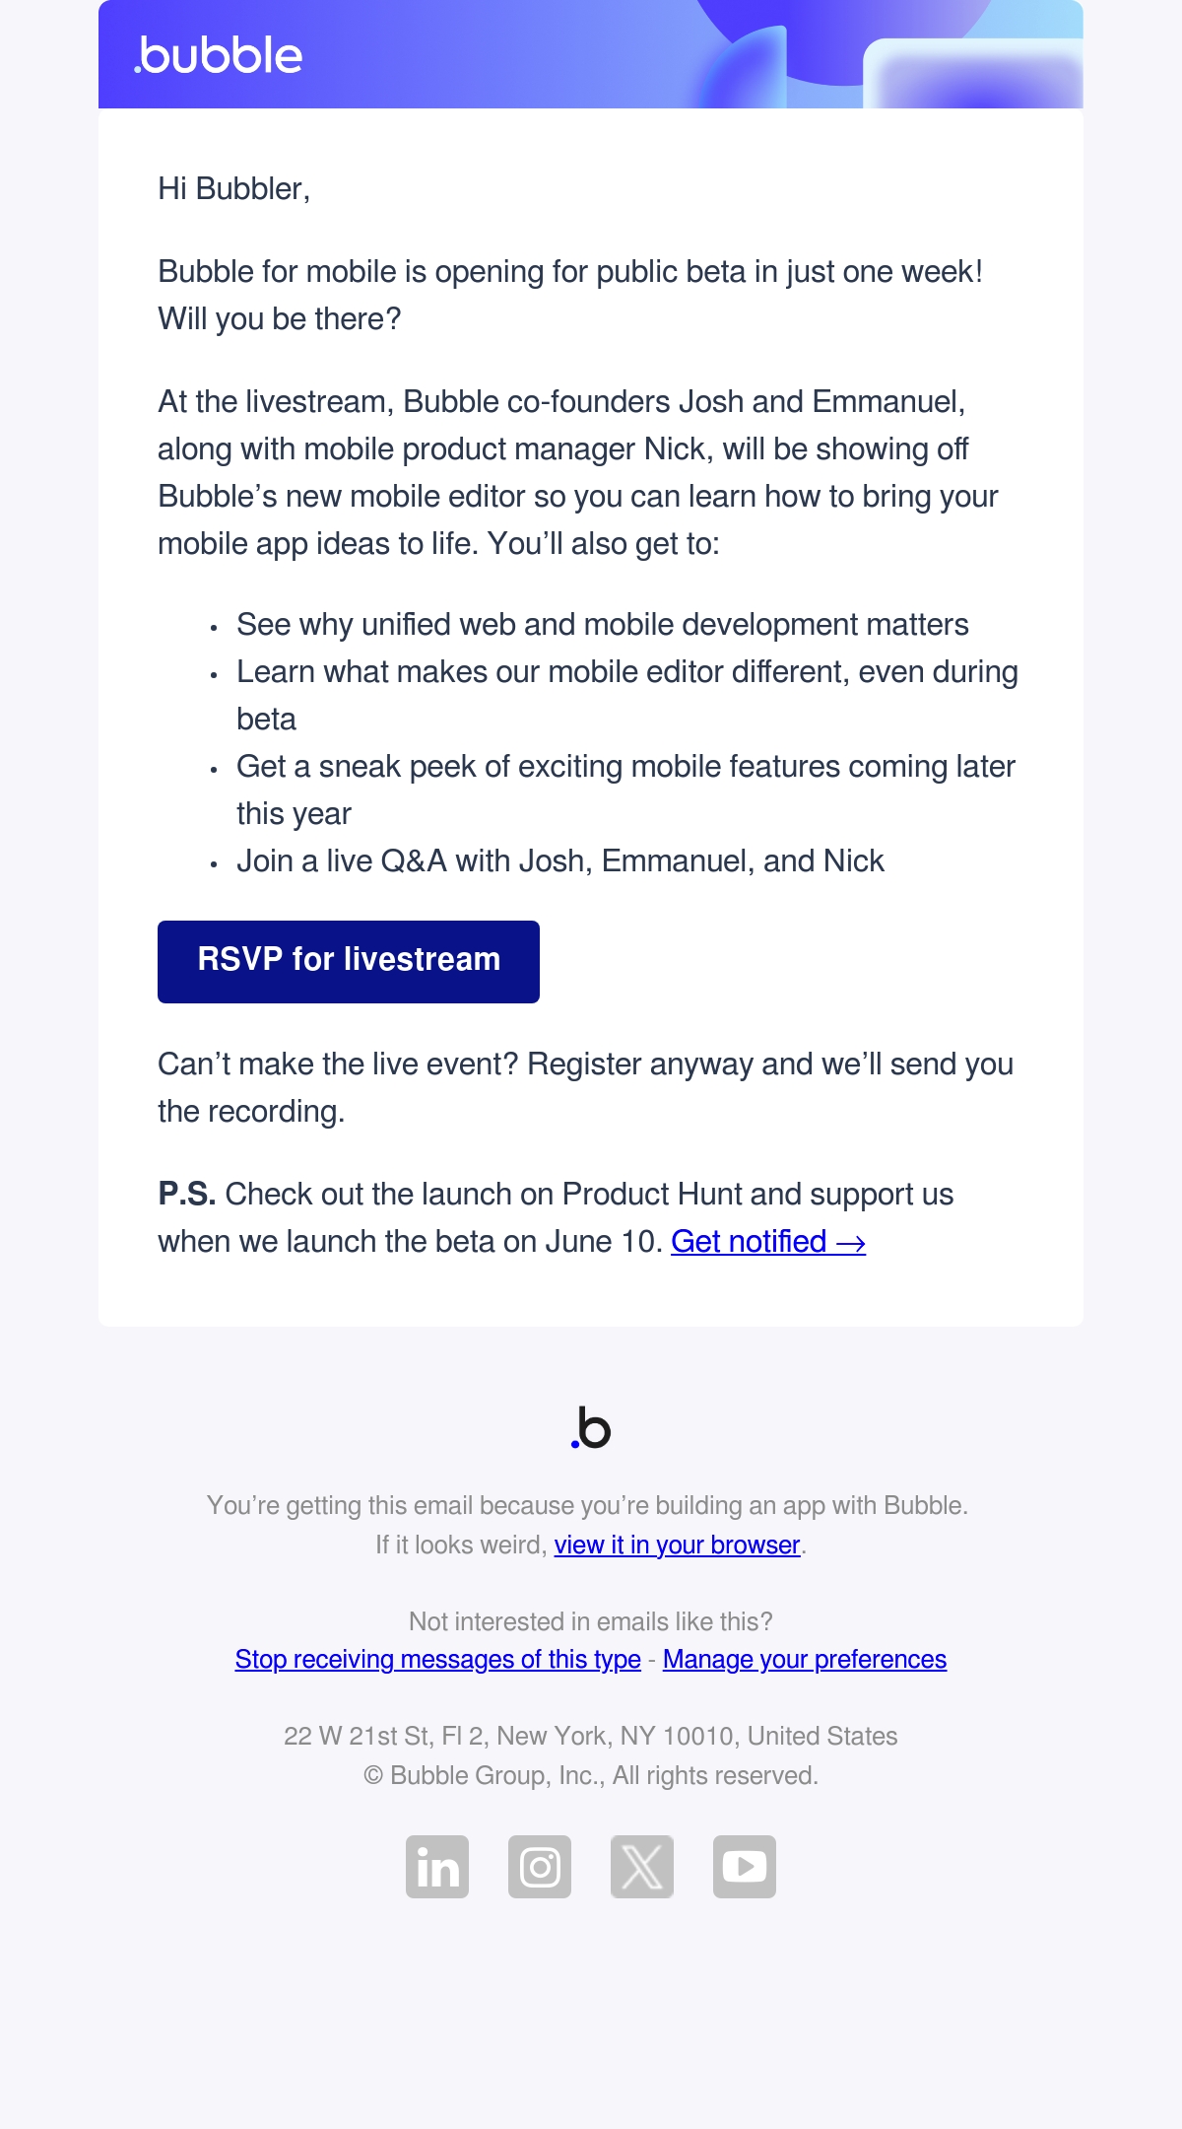Click the Hi Bubbler greeting text
Image resolution: width=1182 pixels, height=2129 pixels.
234,189
